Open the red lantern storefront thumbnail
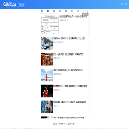 click(x=47, y=59)
